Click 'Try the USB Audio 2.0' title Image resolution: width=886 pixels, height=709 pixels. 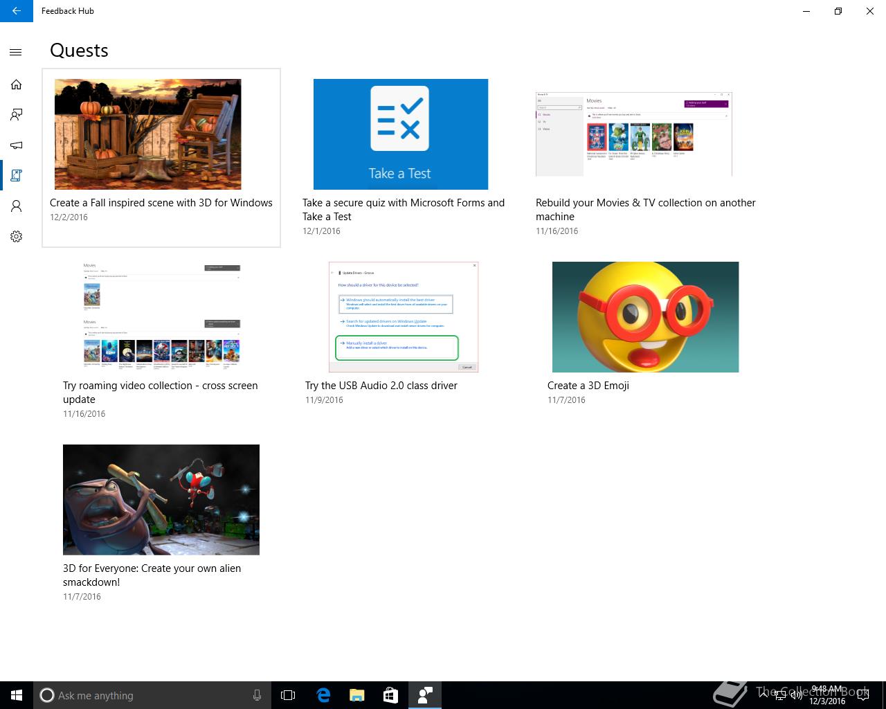click(x=381, y=386)
